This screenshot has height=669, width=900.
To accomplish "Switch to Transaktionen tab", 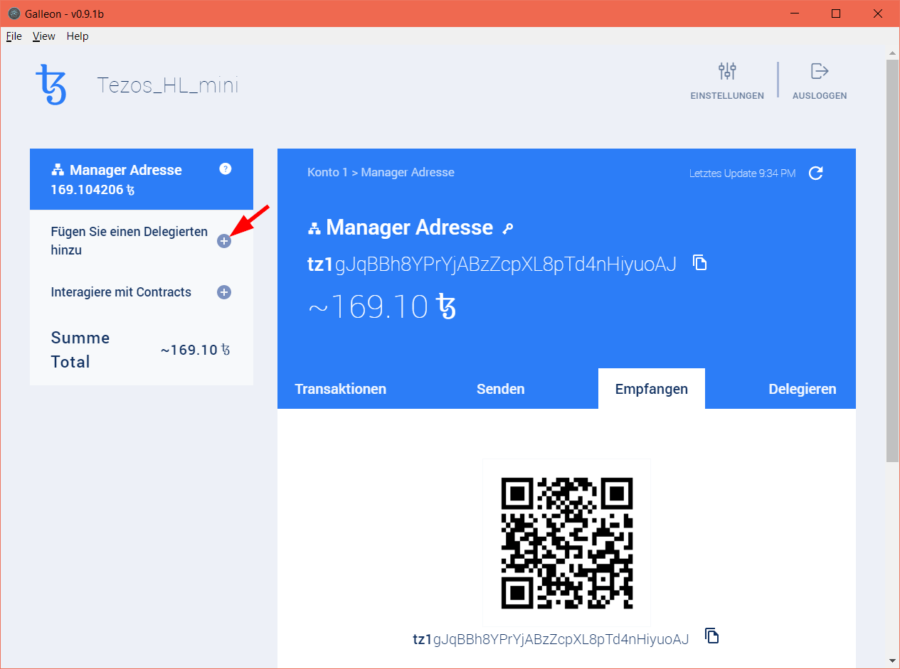I will pos(341,389).
